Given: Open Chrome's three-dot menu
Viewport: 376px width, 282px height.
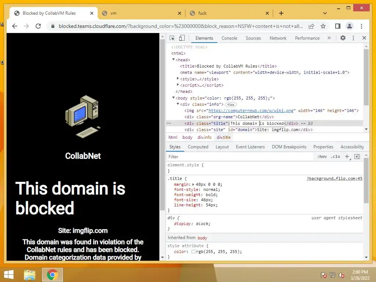Looking at the screenshot, I should tap(361, 26).
